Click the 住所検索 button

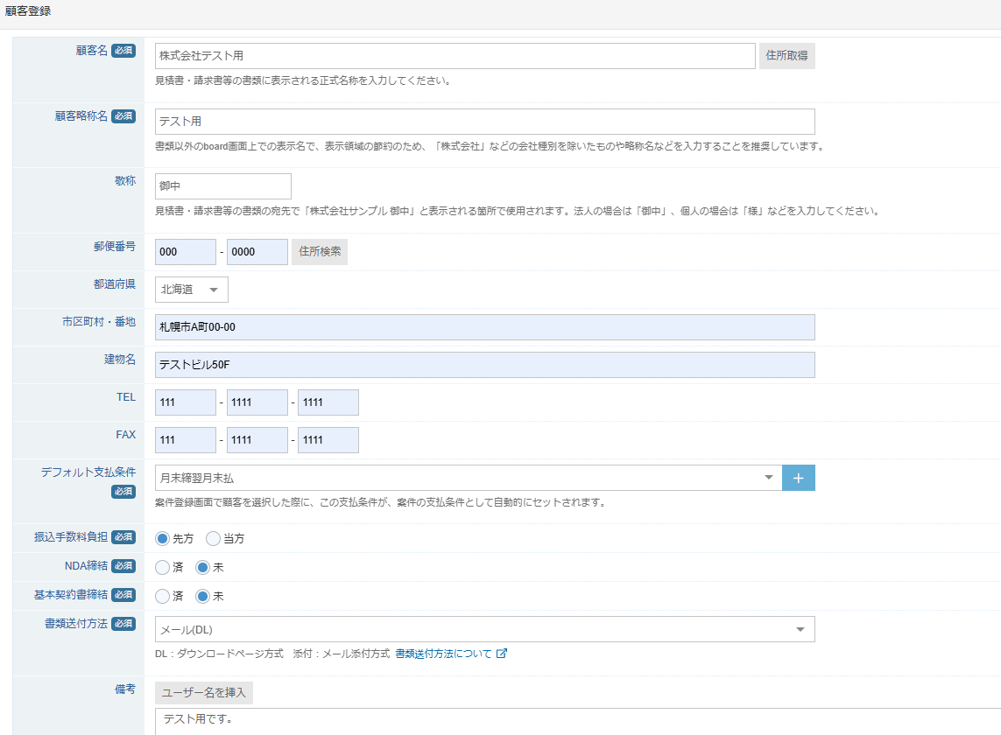[319, 252]
